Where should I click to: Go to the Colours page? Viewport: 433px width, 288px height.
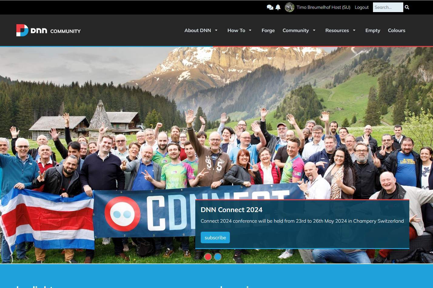click(397, 30)
